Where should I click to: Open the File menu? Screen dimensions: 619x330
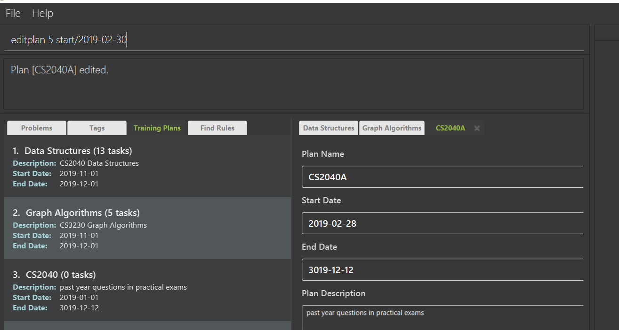[x=13, y=14]
